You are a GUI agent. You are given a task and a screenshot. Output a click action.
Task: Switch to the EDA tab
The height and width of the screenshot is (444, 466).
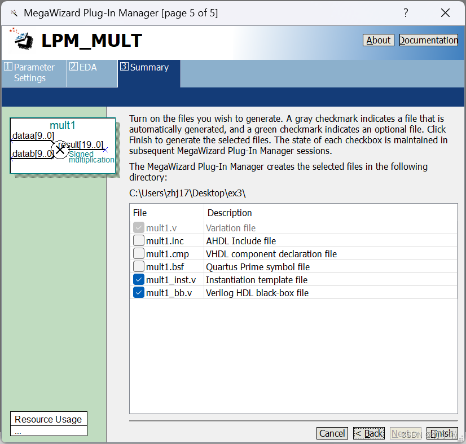[92, 73]
